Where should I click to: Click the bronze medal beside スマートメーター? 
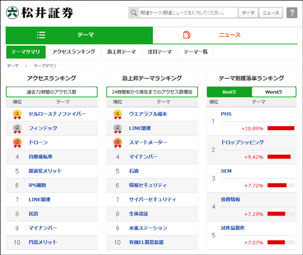click(x=118, y=143)
